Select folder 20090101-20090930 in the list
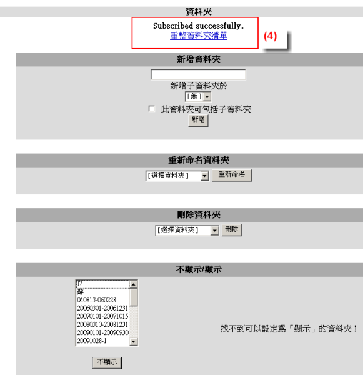This screenshot has width=363, height=375. (103, 332)
